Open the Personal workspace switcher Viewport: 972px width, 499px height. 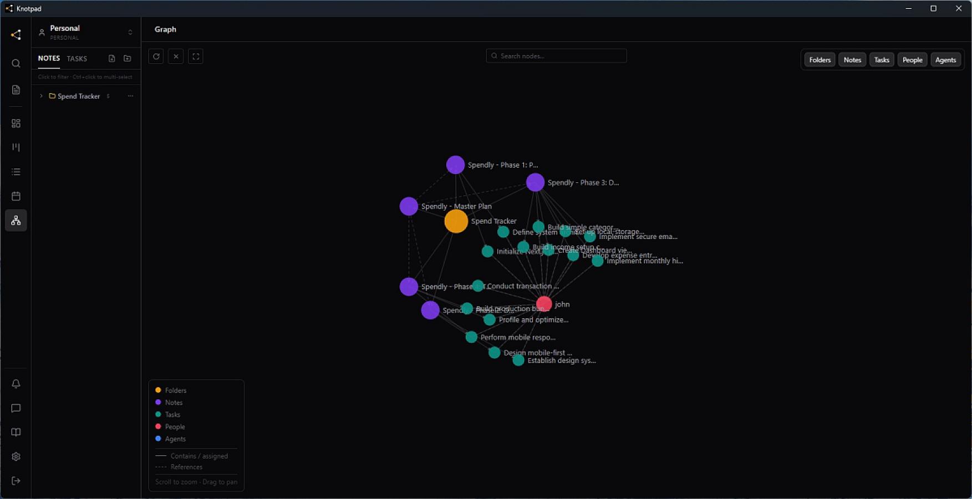coord(86,32)
